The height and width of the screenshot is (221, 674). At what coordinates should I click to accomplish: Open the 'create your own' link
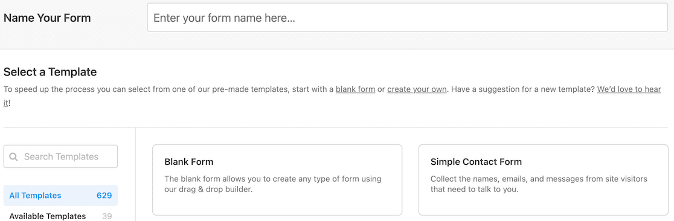tap(417, 90)
